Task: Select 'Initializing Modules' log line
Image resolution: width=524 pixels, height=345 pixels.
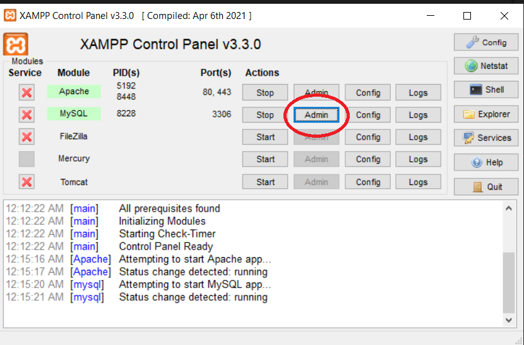Action: (x=162, y=221)
